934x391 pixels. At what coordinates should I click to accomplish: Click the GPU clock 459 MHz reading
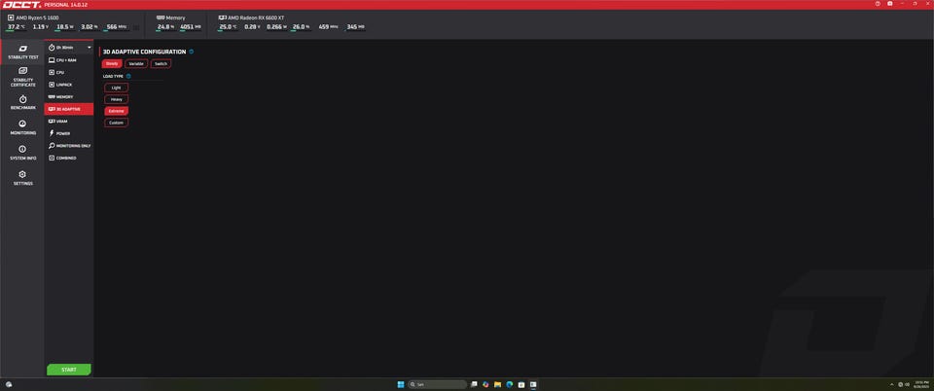click(329, 27)
